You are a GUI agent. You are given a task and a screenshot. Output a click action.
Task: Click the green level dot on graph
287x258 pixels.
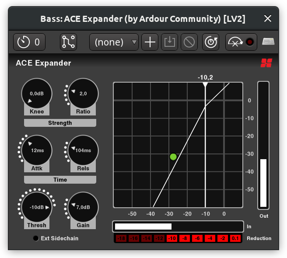pos(173,157)
